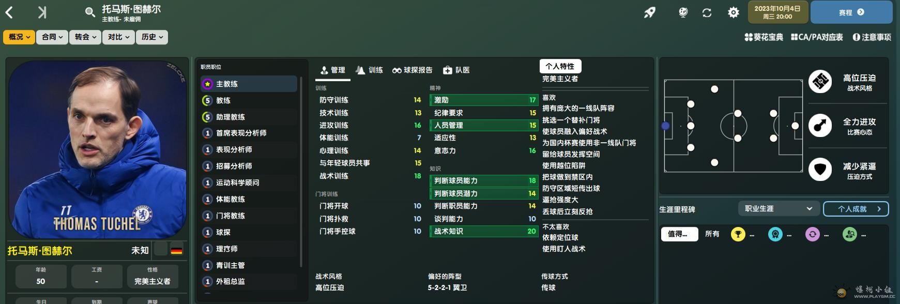Open the 历史 dropdown
Screen dimensions: 900x304
point(151,37)
